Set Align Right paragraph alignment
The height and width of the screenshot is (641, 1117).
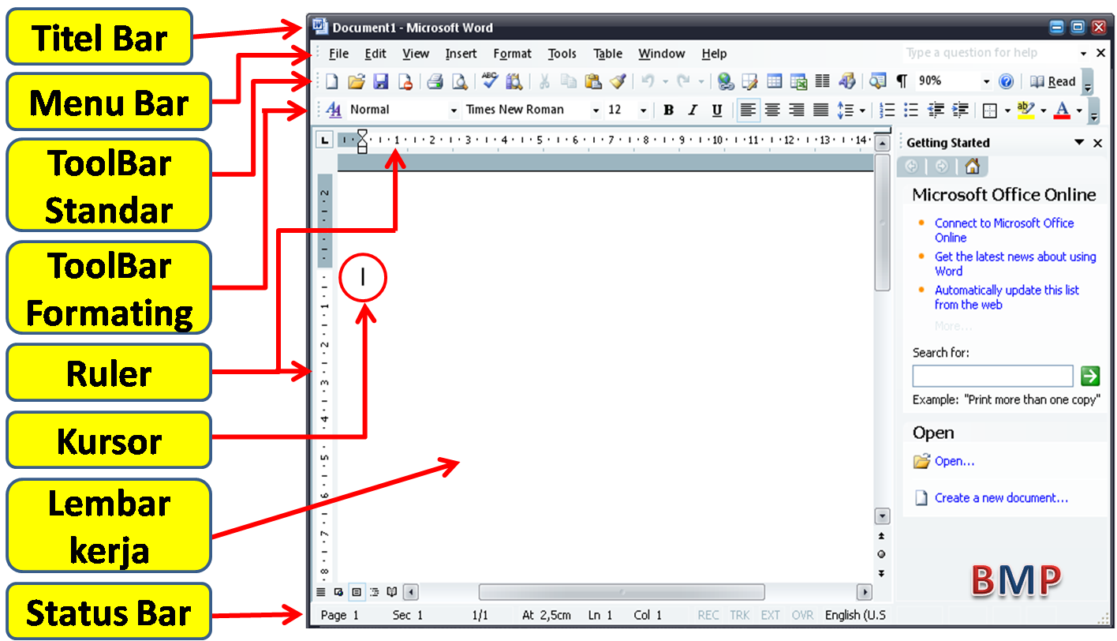point(797,110)
